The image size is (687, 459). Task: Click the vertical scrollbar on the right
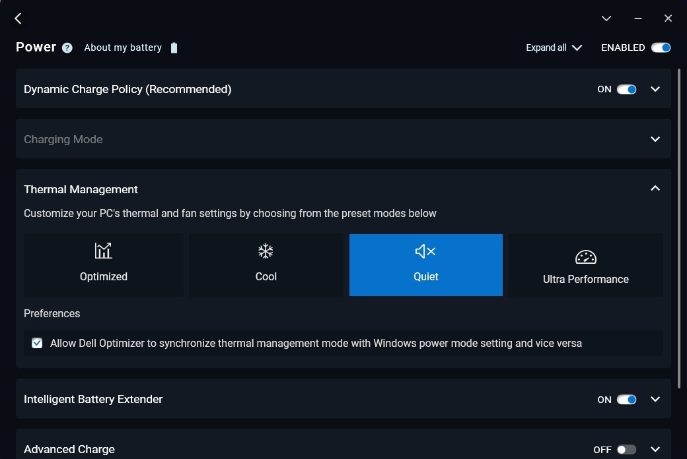click(680, 224)
